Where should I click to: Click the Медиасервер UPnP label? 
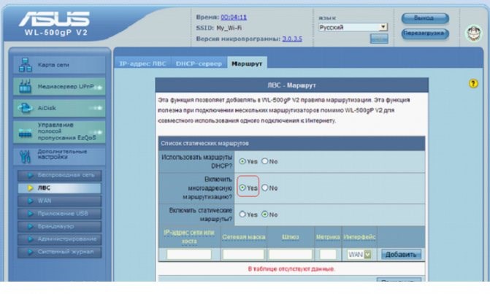point(66,87)
